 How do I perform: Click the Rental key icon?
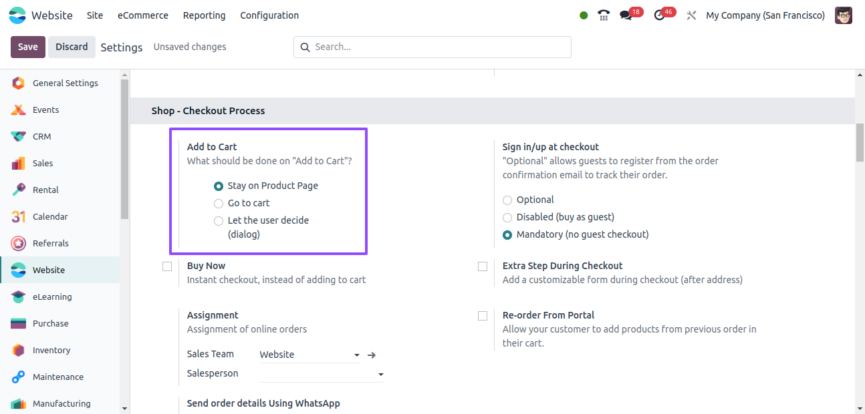(x=19, y=190)
